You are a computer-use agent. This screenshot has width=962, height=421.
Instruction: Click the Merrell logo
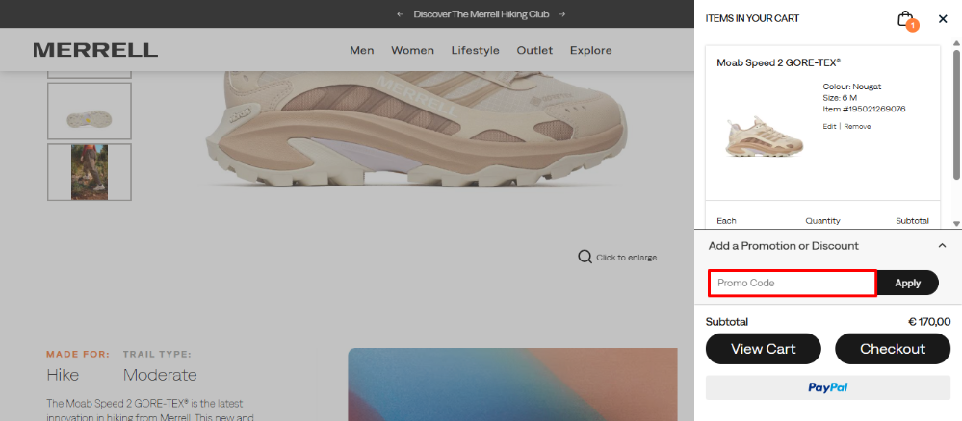(x=95, y=50)
